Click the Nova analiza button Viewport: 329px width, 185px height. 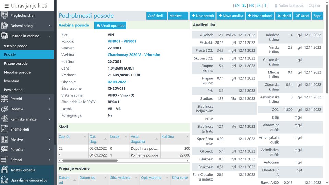[231, 16]
